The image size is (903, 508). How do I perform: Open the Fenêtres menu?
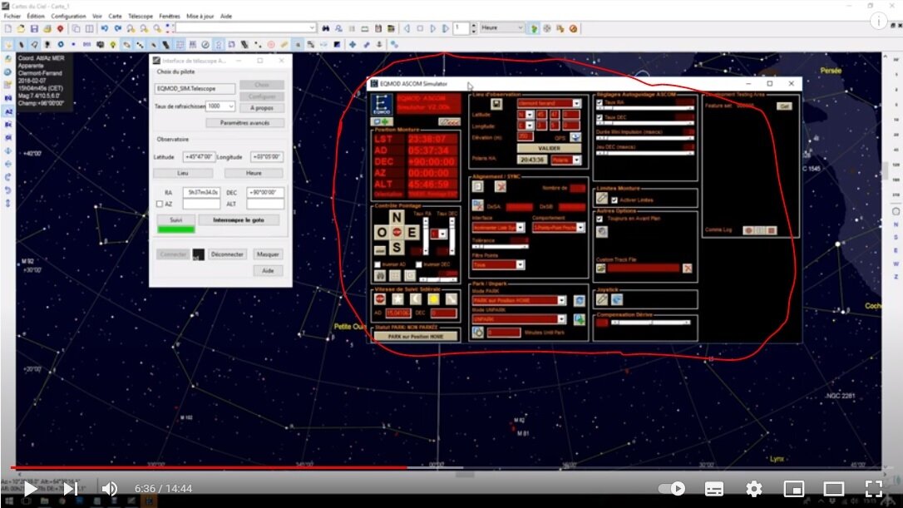pyautogui.click(x=170, y=16)
